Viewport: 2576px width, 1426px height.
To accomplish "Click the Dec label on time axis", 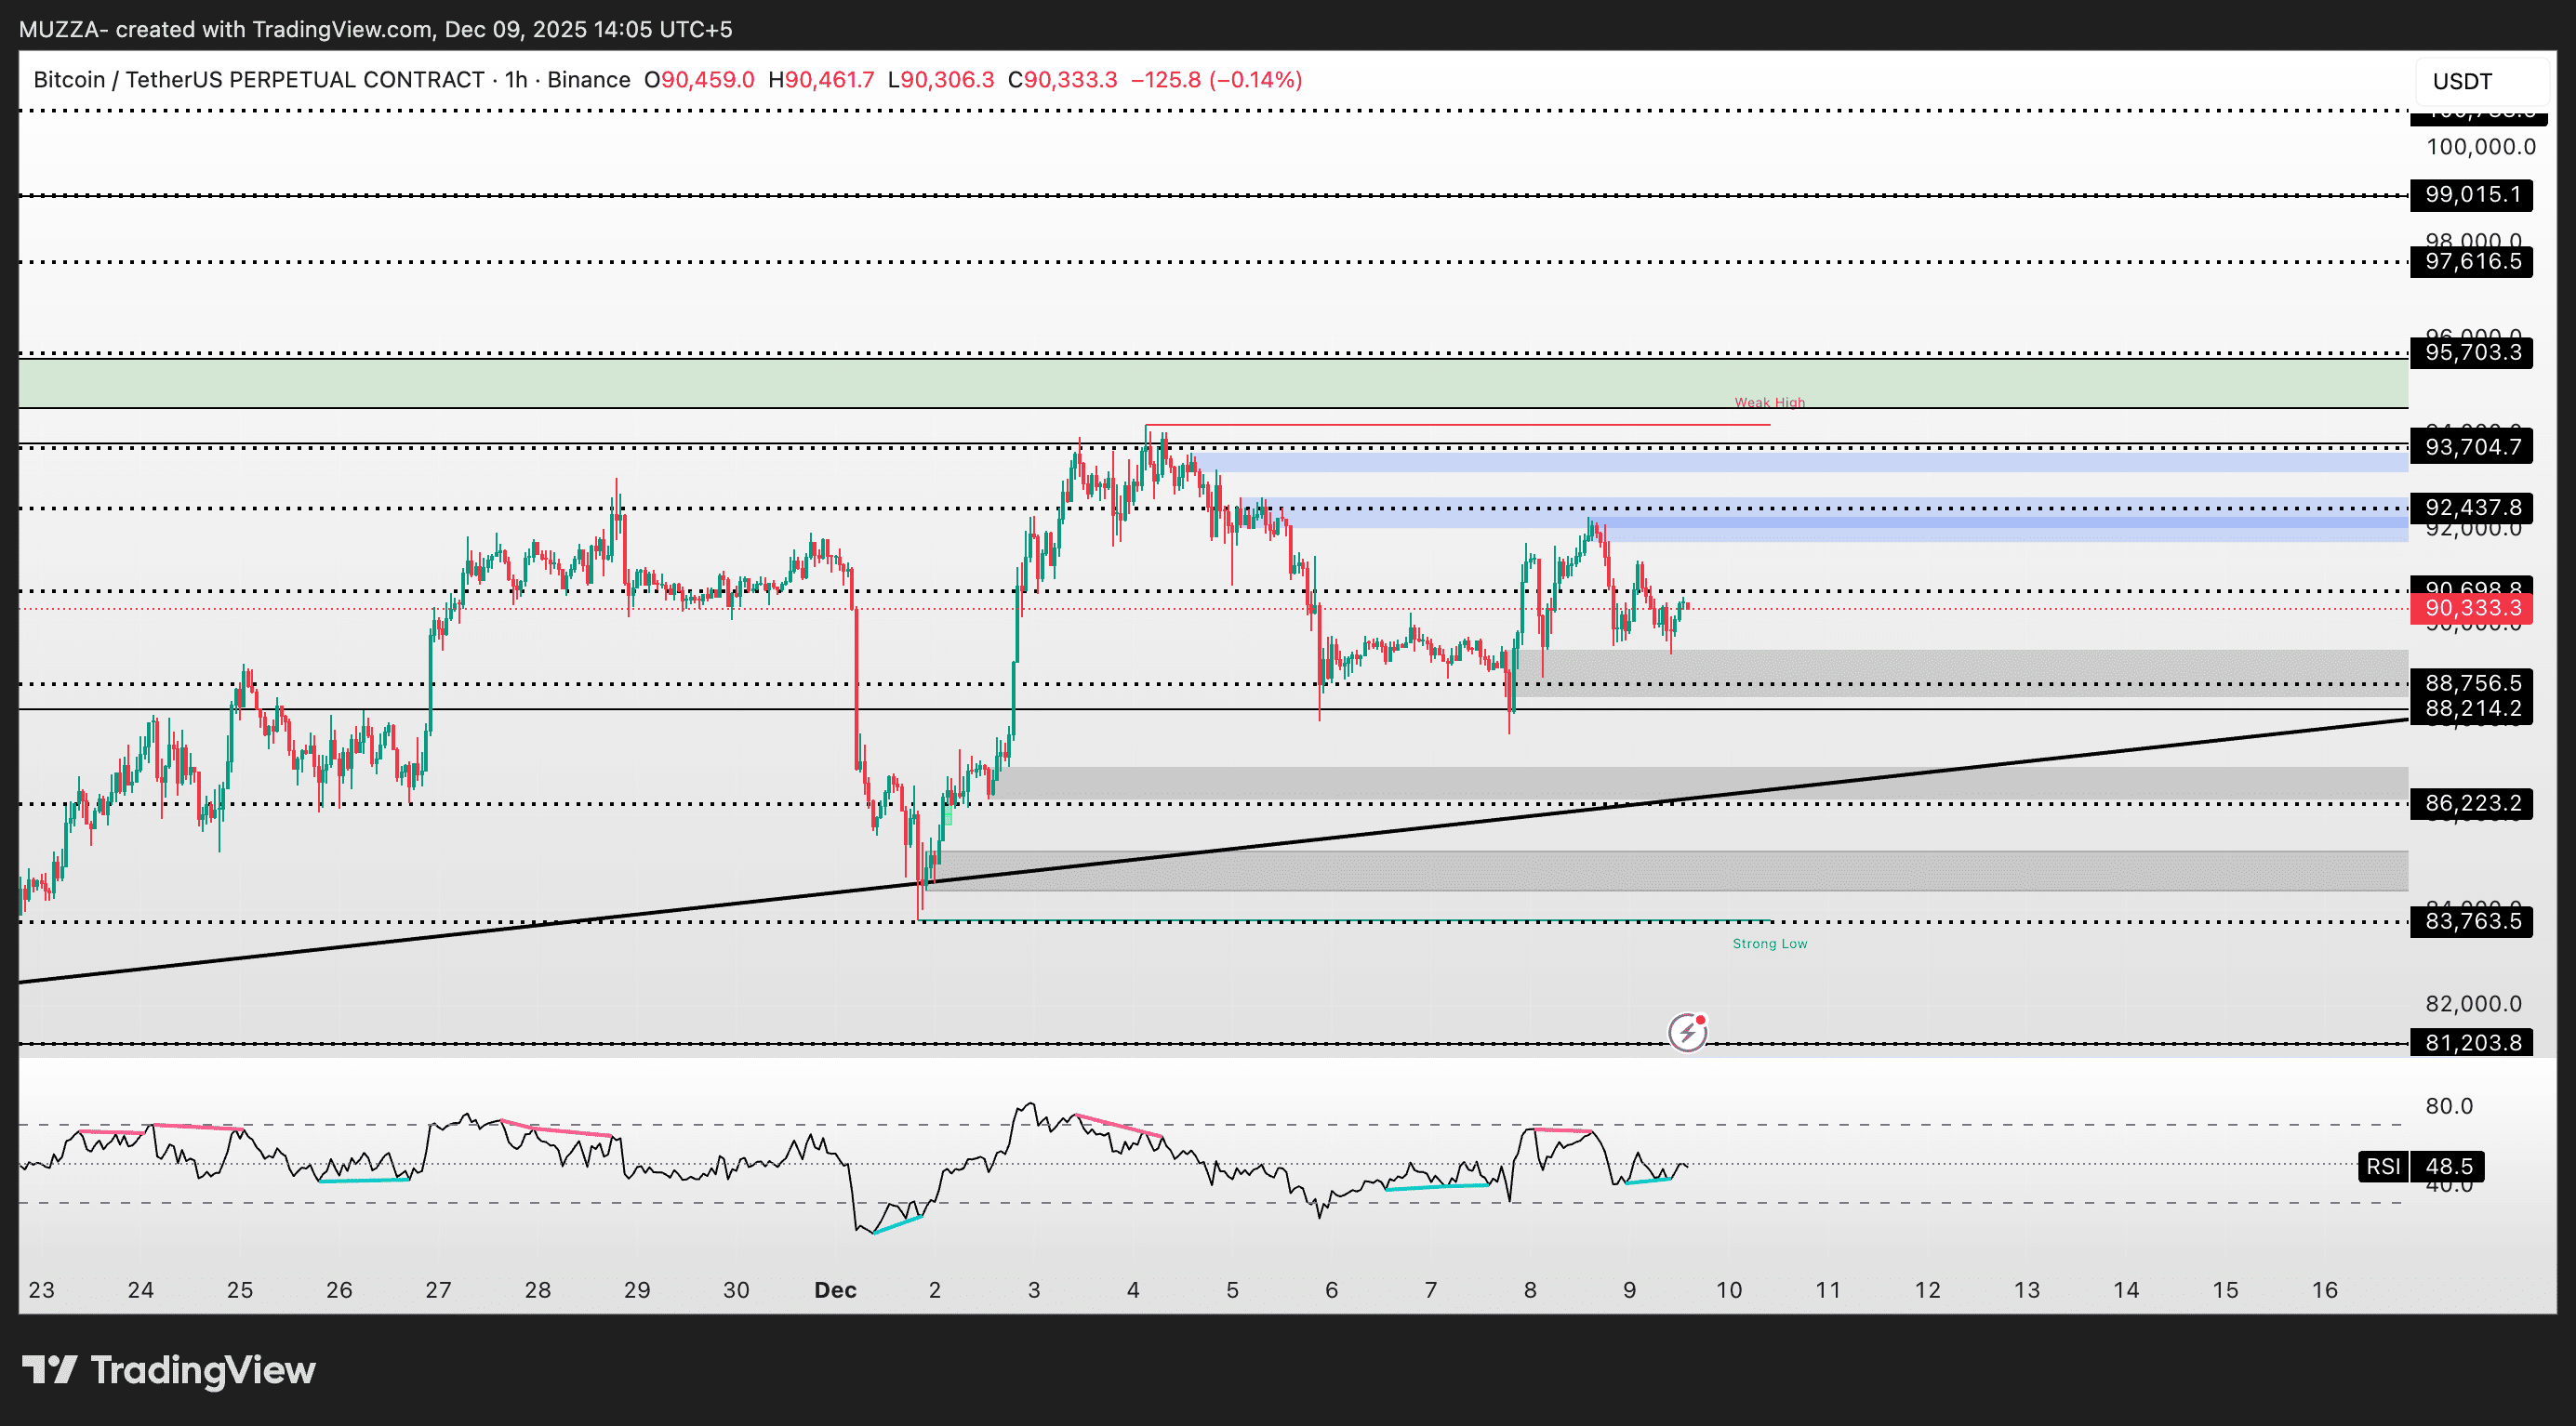I will point(835,1290).
